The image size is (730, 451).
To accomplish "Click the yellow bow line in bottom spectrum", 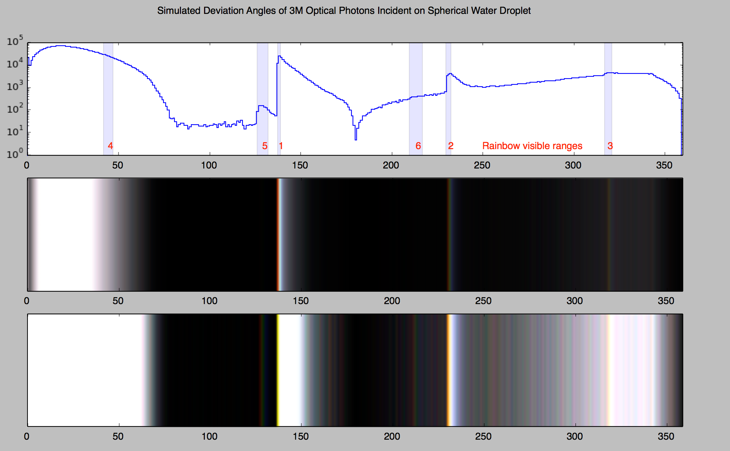I will pyautogui.click(x=278, y=370).
